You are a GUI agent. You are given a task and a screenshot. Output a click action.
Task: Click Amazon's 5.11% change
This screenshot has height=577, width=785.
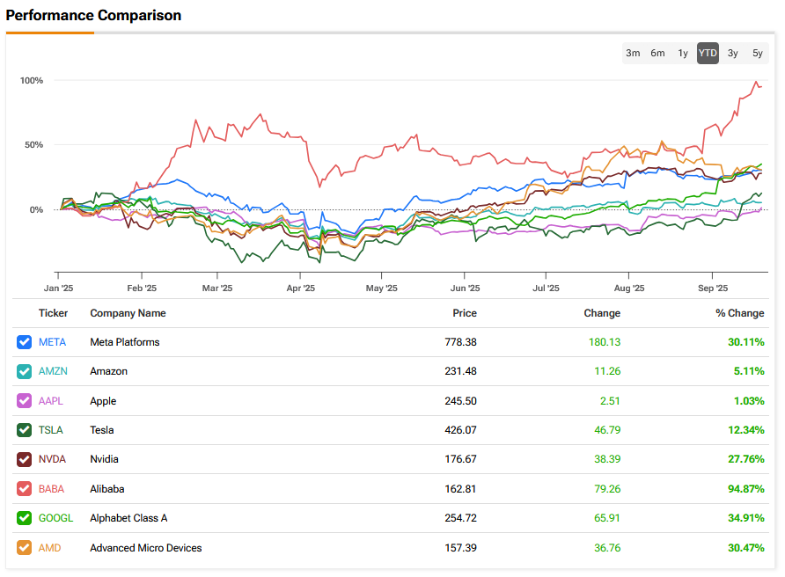pyautogui.click(x=749, y=371)
